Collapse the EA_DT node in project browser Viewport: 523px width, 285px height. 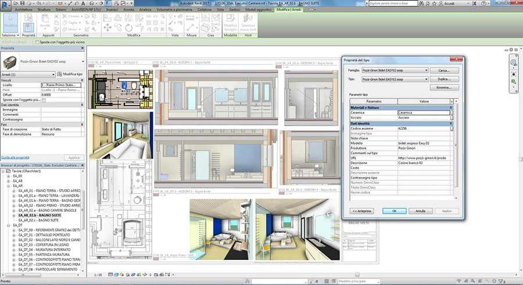click(8, 225)
